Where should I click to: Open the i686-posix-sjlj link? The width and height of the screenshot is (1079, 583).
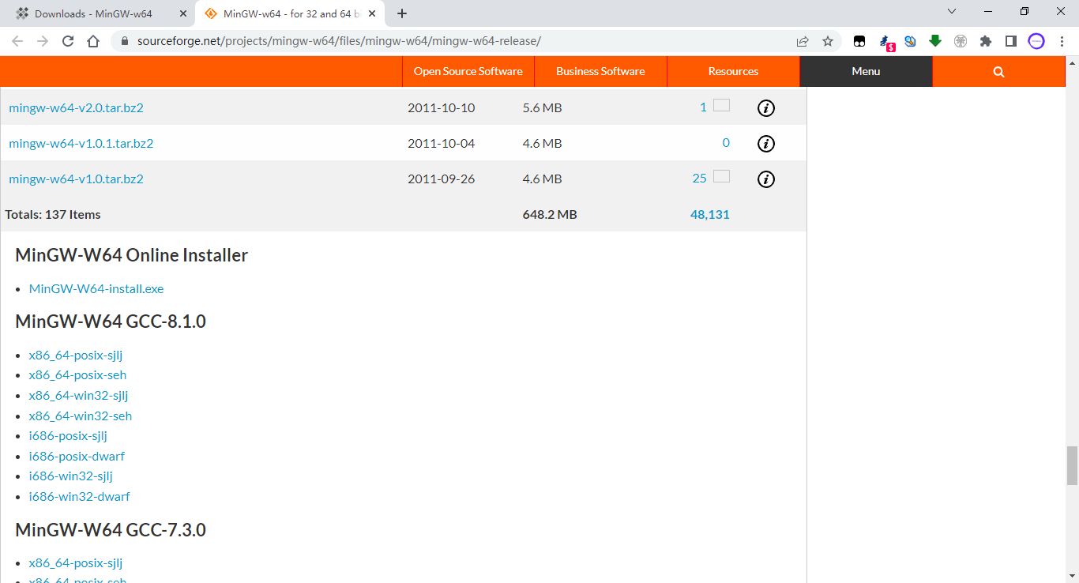pos(68,435)
